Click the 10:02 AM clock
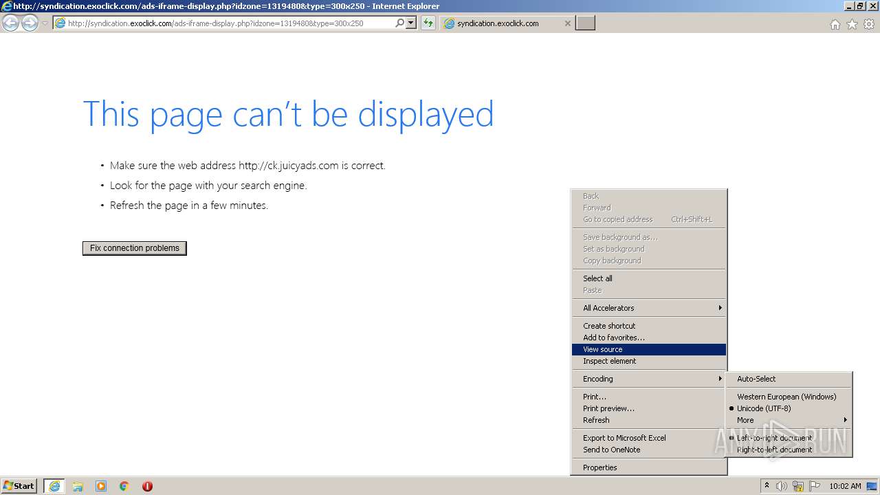Viewport: 880px width, 495px height. coord(845,486)
